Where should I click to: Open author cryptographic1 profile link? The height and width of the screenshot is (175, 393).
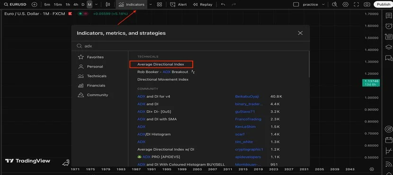click(x=249, y=149)
